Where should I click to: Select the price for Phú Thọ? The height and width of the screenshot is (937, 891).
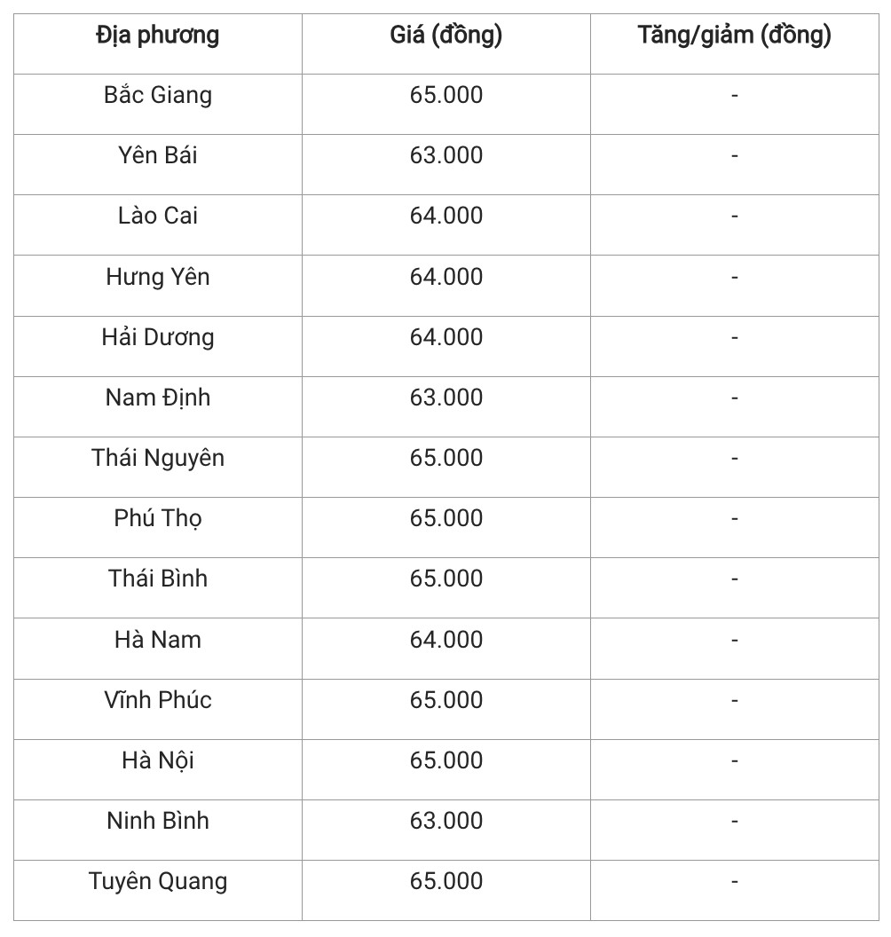[445, 518]
